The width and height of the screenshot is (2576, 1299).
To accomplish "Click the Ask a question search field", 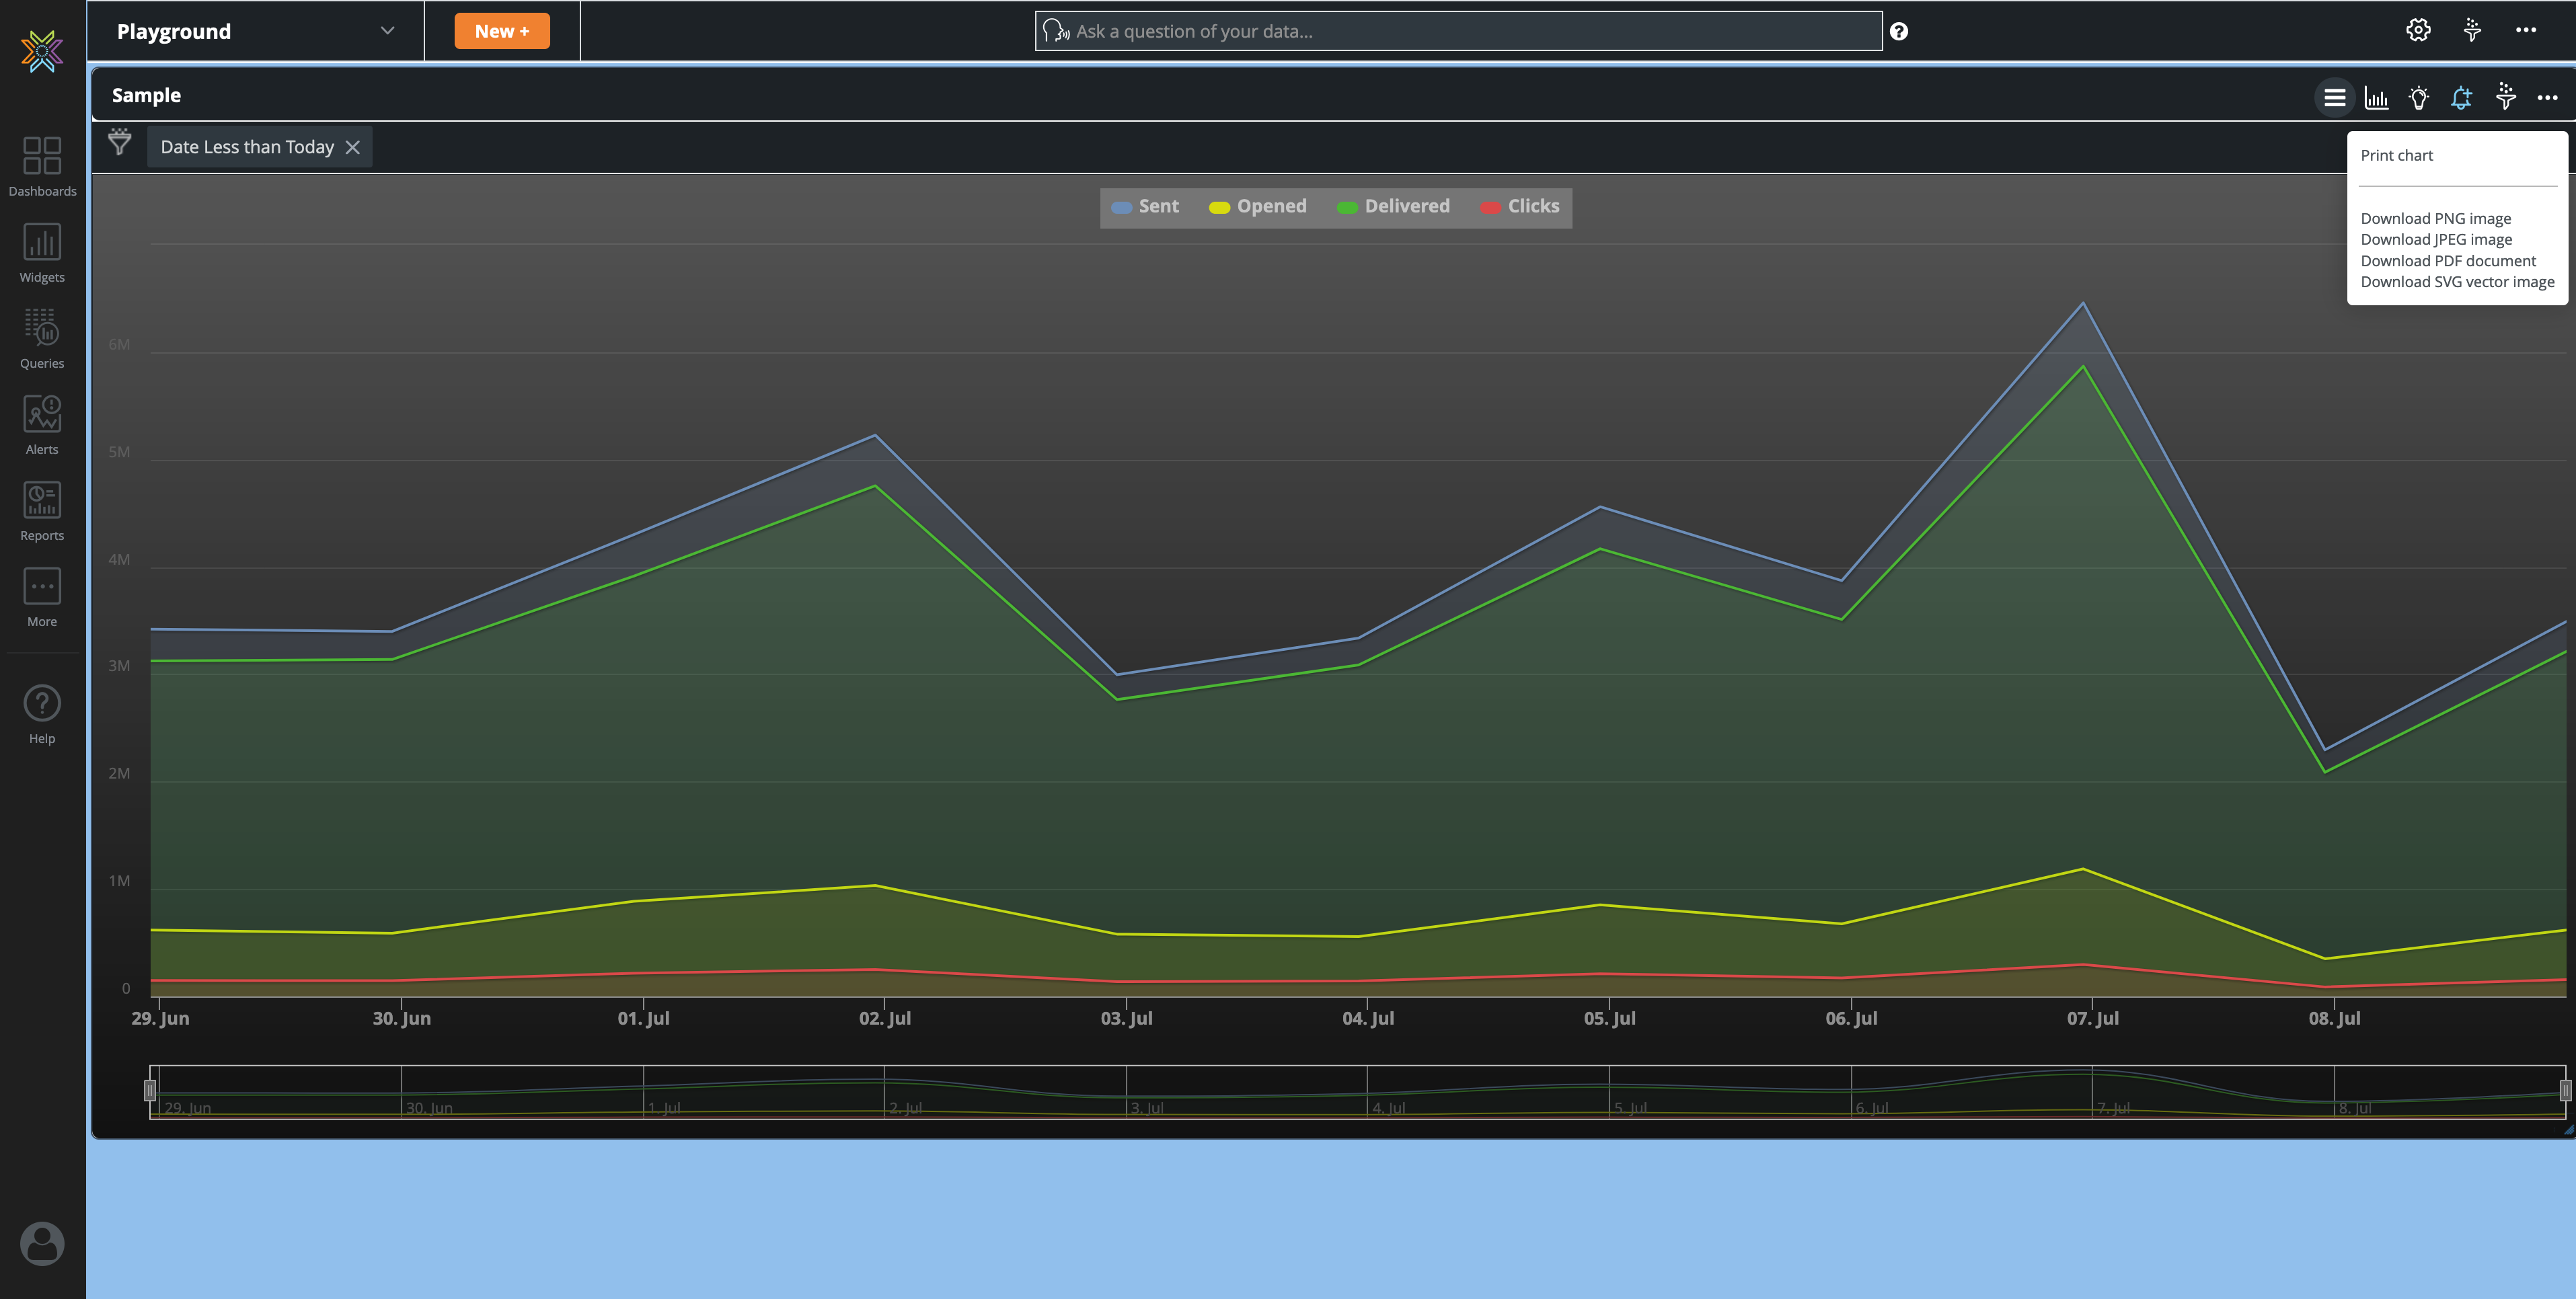I will pyautogui.click(x=1458, y=31).
